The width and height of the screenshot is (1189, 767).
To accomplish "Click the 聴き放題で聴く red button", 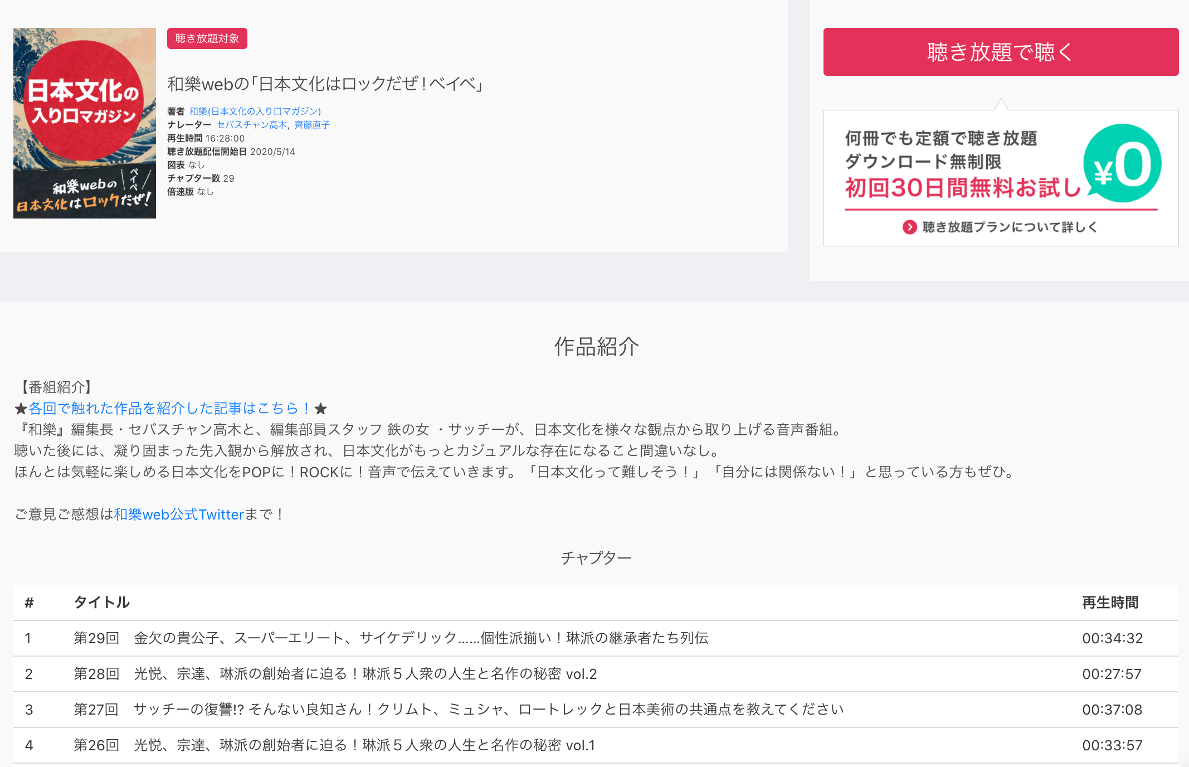I will point(1000,52).
